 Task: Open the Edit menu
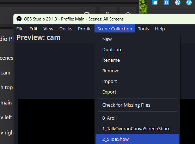33,29
